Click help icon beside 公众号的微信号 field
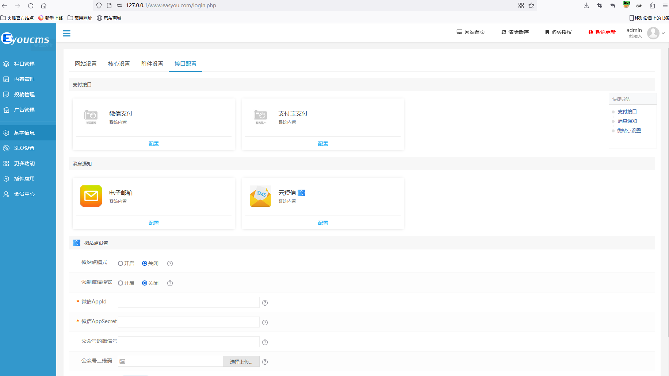The height and width of the screenshot is (376, 669). tap(265, 342)
